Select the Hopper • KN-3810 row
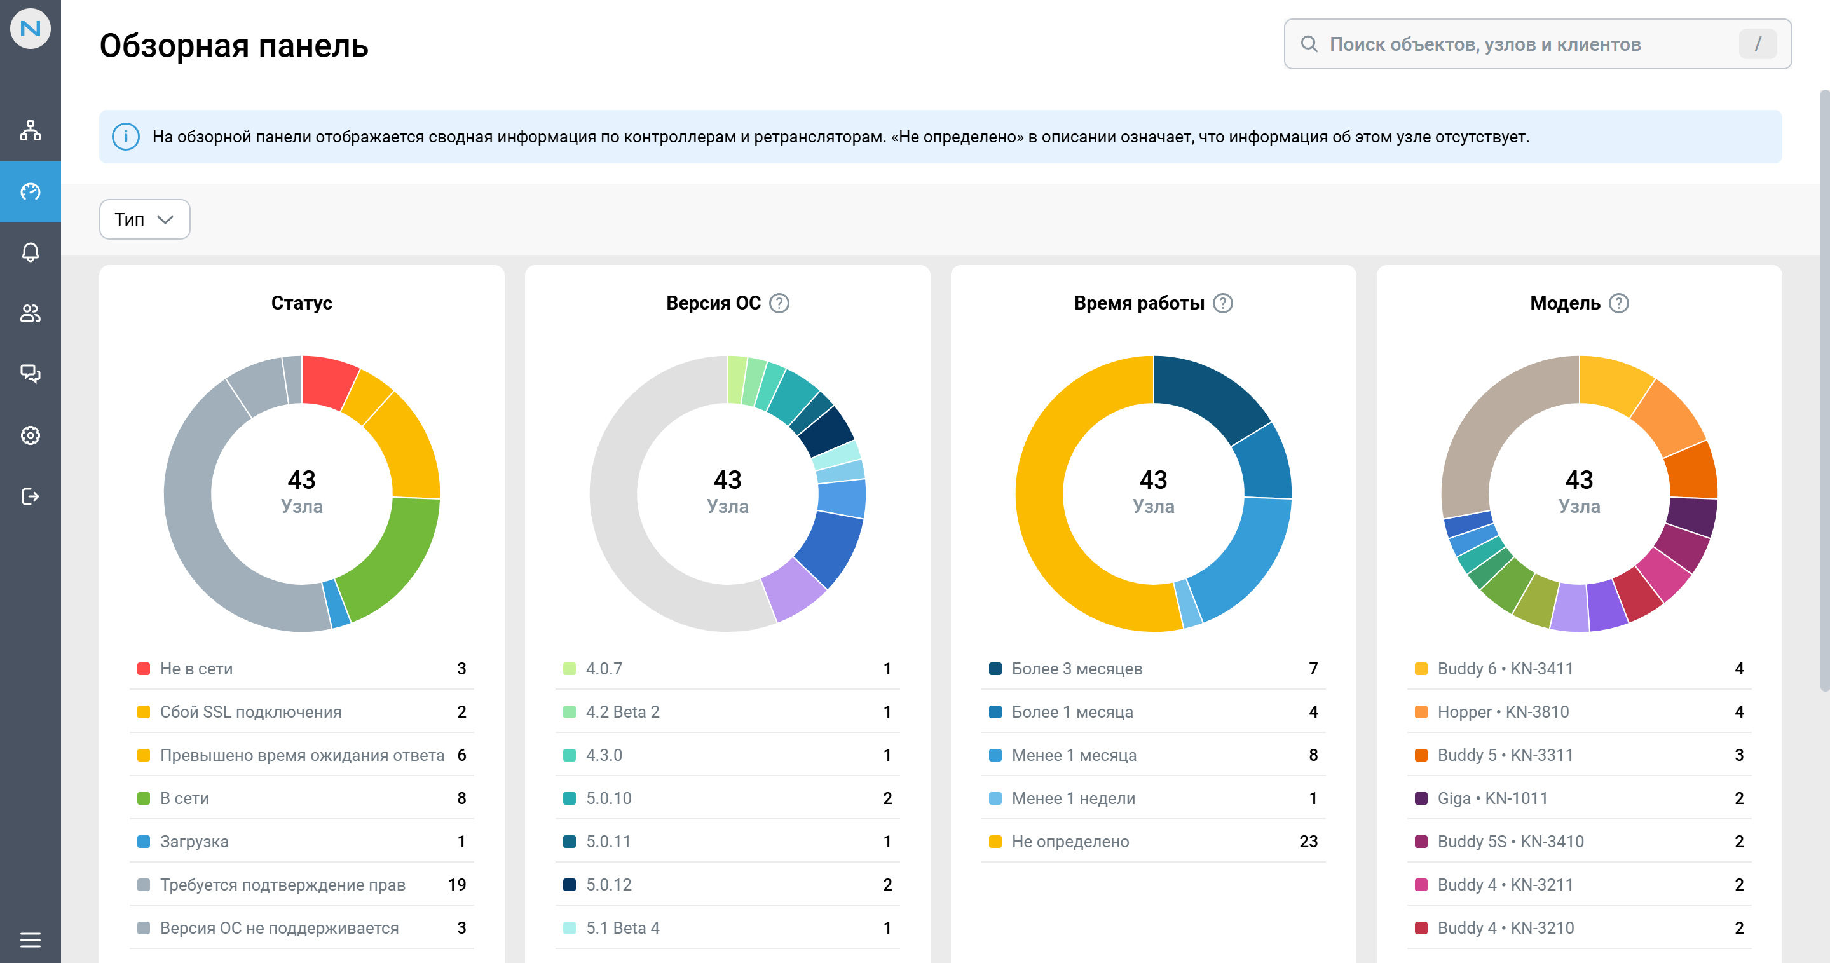 coord(1579,711)
